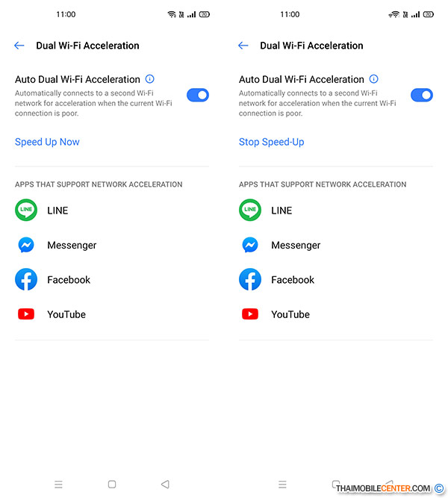Select YouTube icon in right list
Screen dimensions: 448x498
(250, 314)
